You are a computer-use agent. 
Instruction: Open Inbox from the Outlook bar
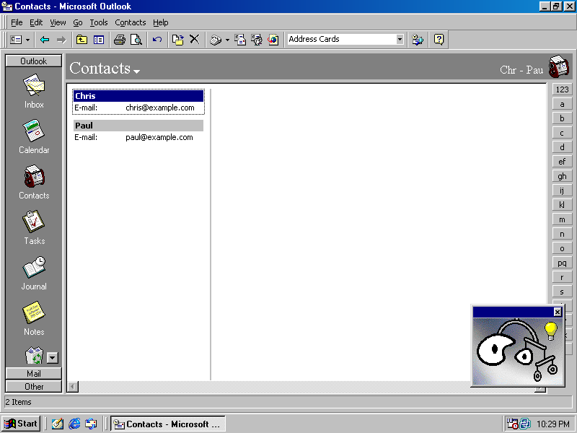34,92
